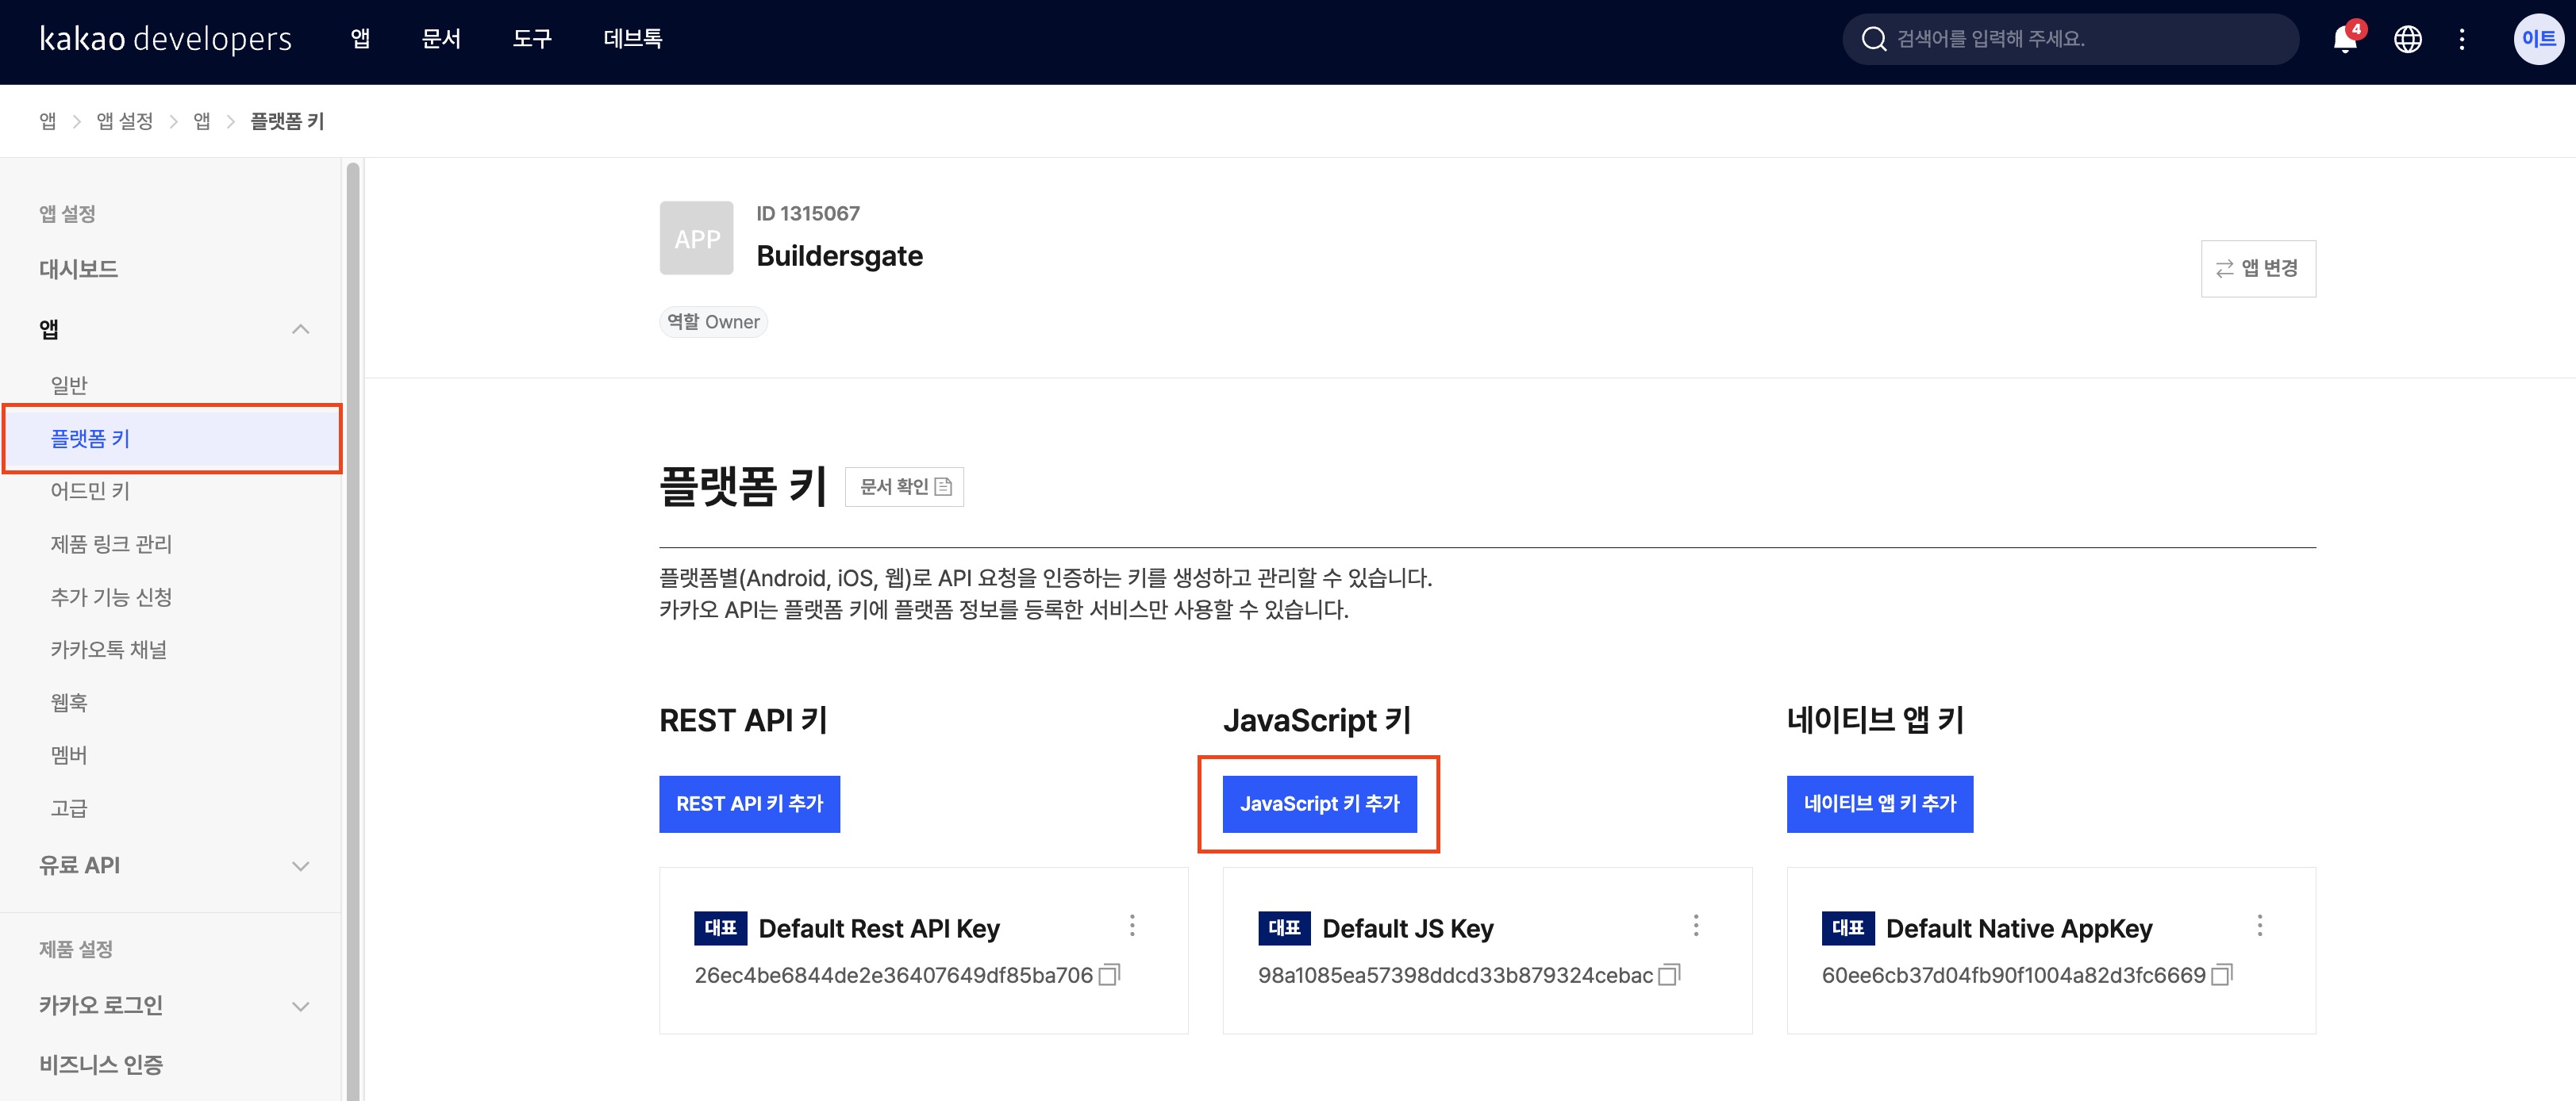The image size is (2576, 1101).
Task: Click the Default Rest API Key title
Action: pos(879,928)
